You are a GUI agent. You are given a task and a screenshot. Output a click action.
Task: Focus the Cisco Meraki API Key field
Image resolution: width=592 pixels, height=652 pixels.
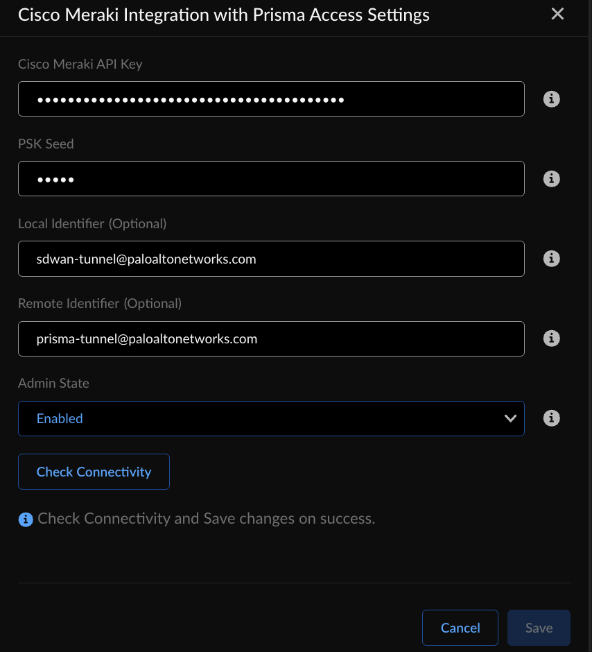tap(271, 99)
